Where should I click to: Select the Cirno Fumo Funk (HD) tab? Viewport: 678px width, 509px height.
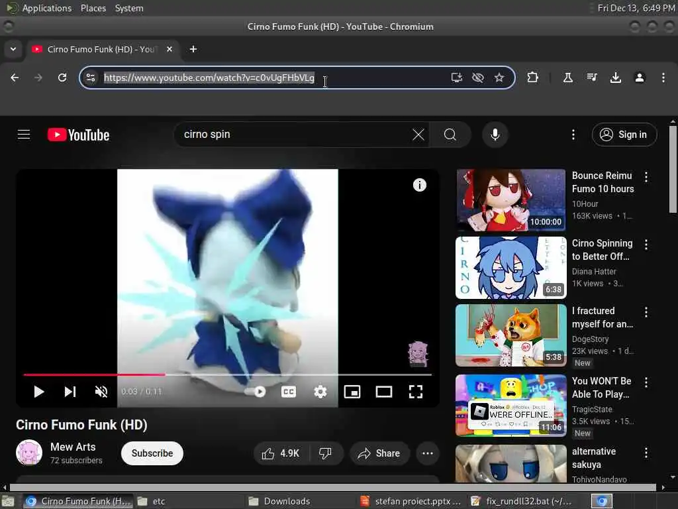[x=101, y=49]
